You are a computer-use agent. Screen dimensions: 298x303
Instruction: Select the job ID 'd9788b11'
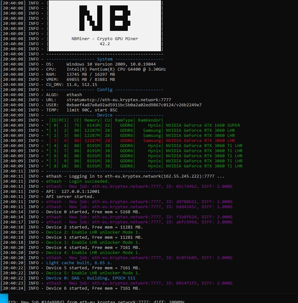[186, 202]
